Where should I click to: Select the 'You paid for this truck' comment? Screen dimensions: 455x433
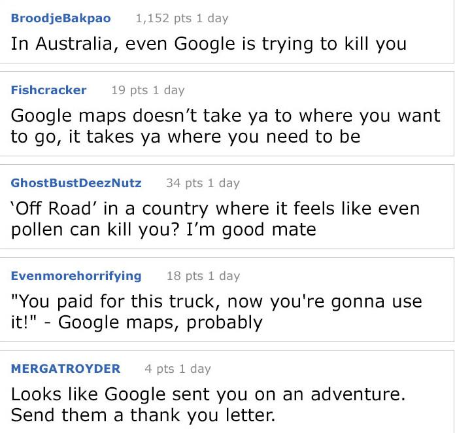[x=216, y=312]
